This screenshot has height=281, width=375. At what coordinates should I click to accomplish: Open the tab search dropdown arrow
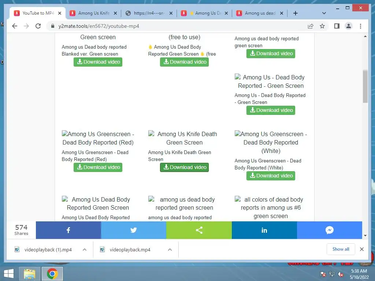point(324,13)
